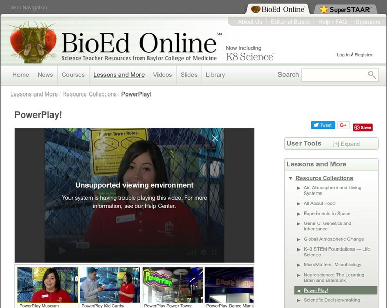Share page with the Tweet button
This screenshot has height=308, width=387.
pyautogui.click(x=323, y=125)
